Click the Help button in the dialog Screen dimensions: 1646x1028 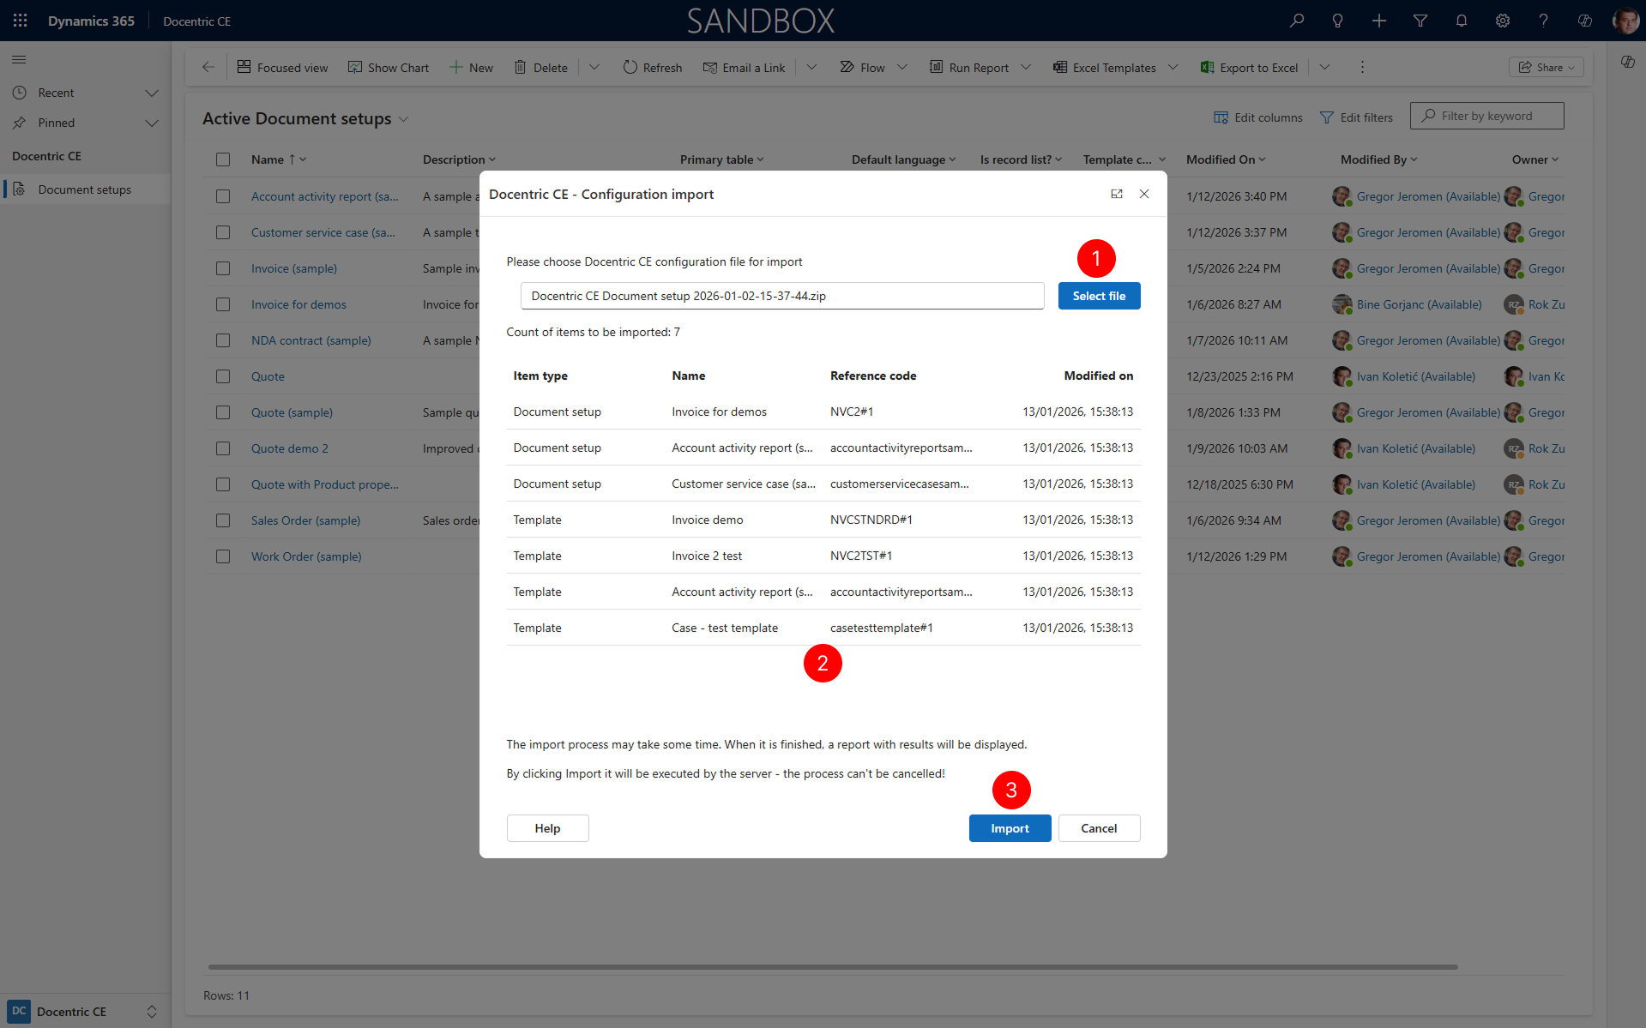pos(547,828)
